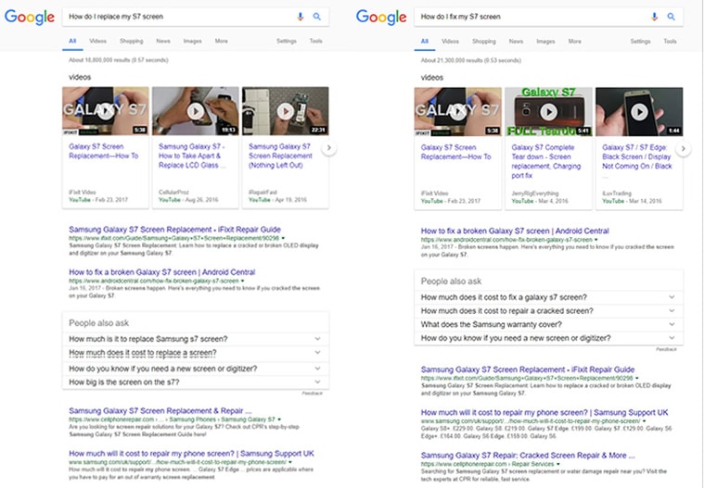Click magnifier search icon in left search box
This screenshot has height=488, width=705.
317,17
